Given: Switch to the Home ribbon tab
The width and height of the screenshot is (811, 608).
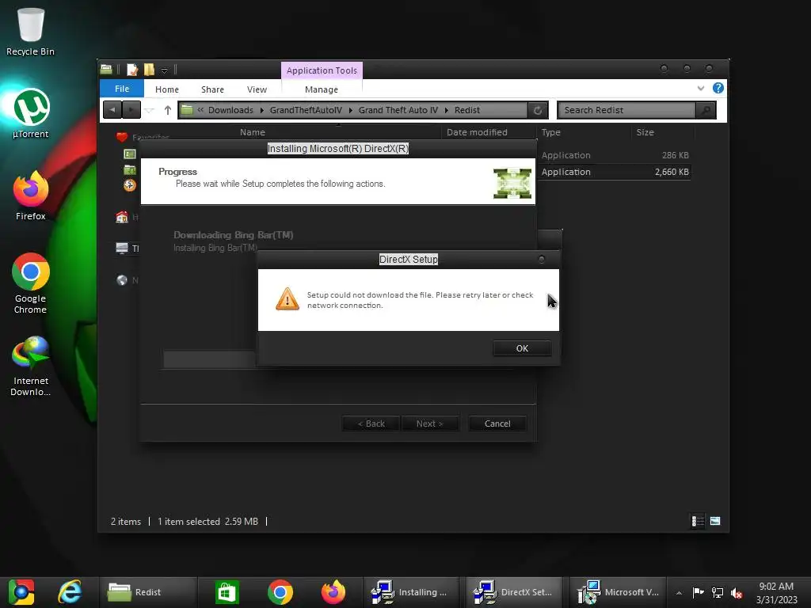Looking at the screenshot, I should point(167,89).
